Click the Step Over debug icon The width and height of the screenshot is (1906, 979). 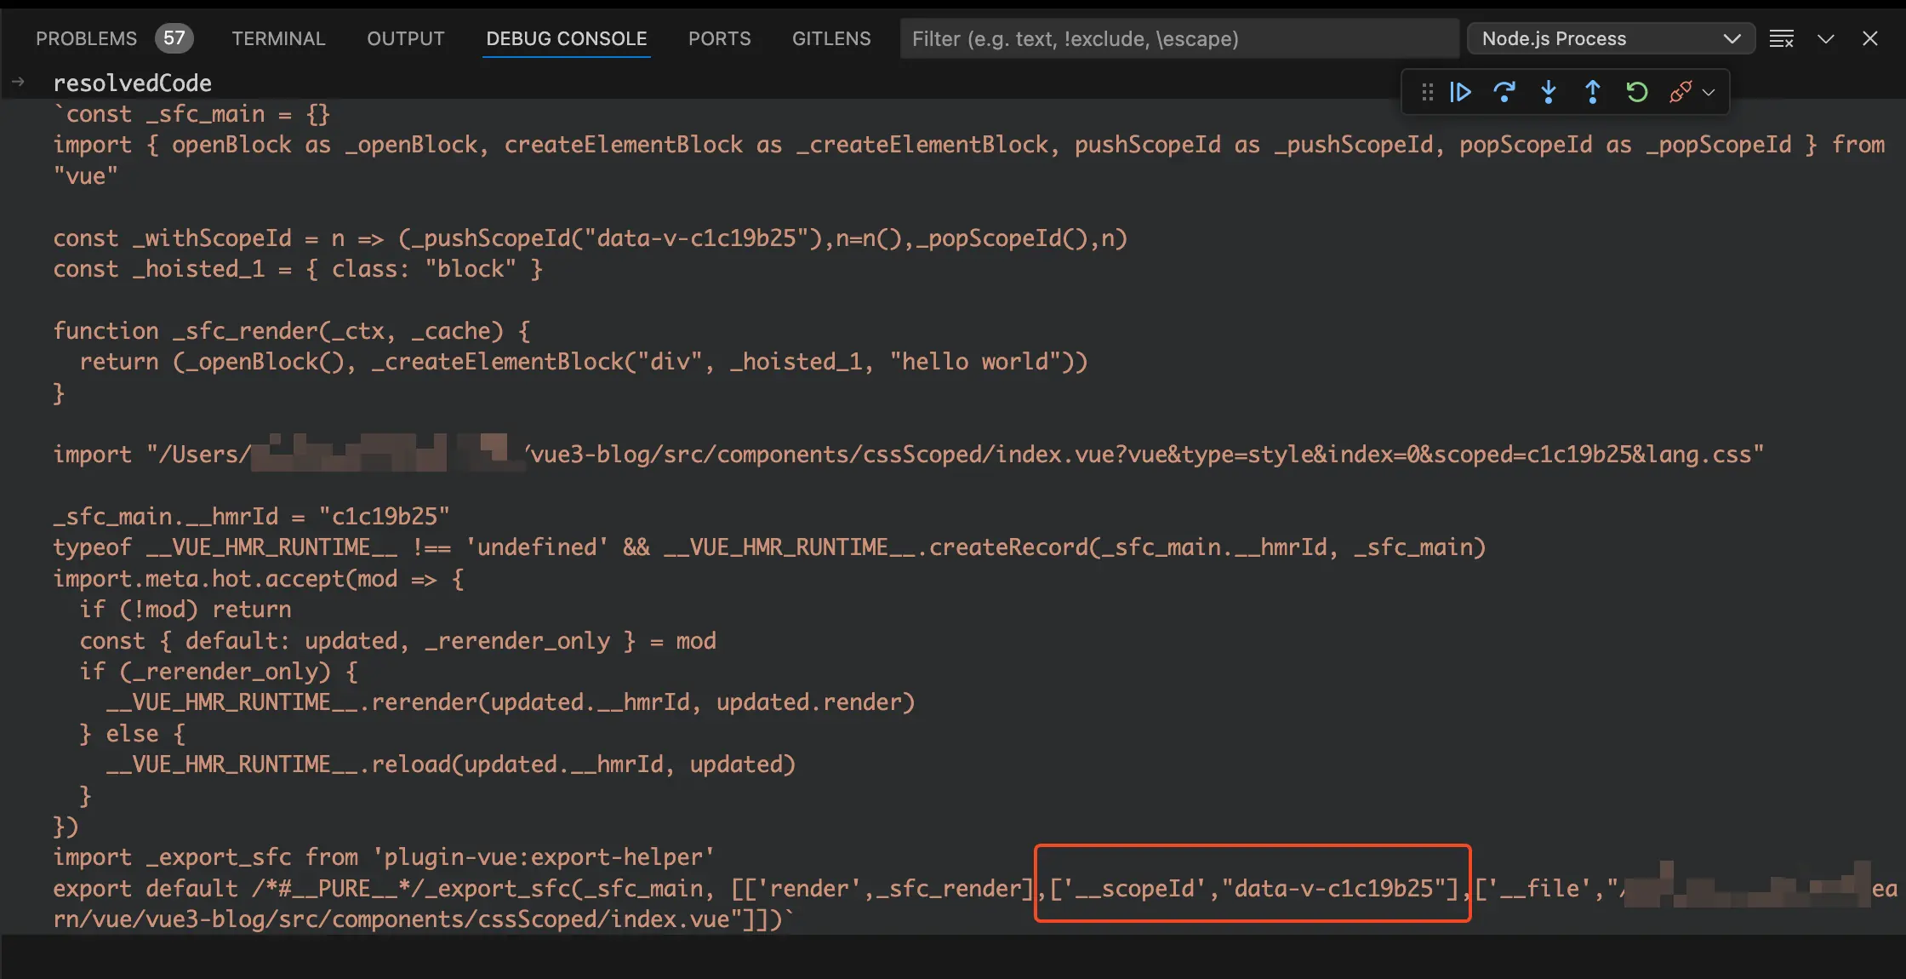click(1504, 91)
